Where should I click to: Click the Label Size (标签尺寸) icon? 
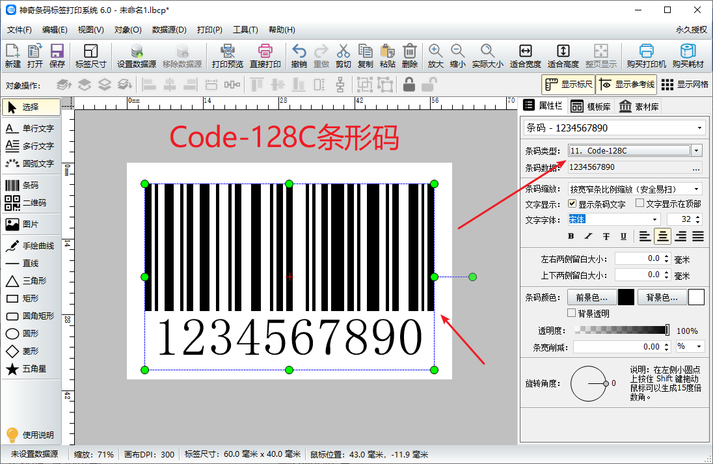pyautogui.click(x=90, y=56)
